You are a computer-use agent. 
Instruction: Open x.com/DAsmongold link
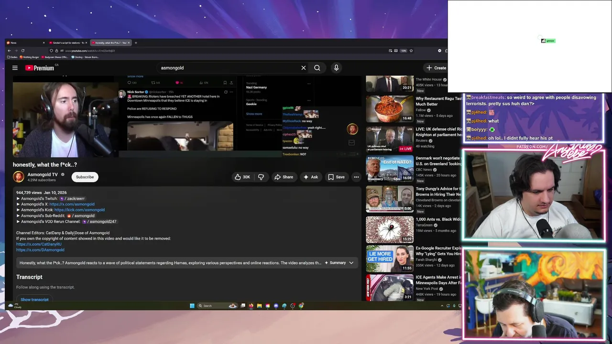click(x=40, y=250)
